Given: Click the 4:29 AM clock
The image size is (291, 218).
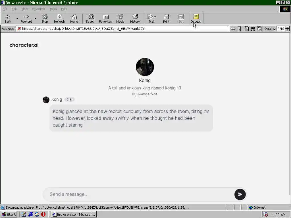Looking at the screenshot, I should 279,215.
